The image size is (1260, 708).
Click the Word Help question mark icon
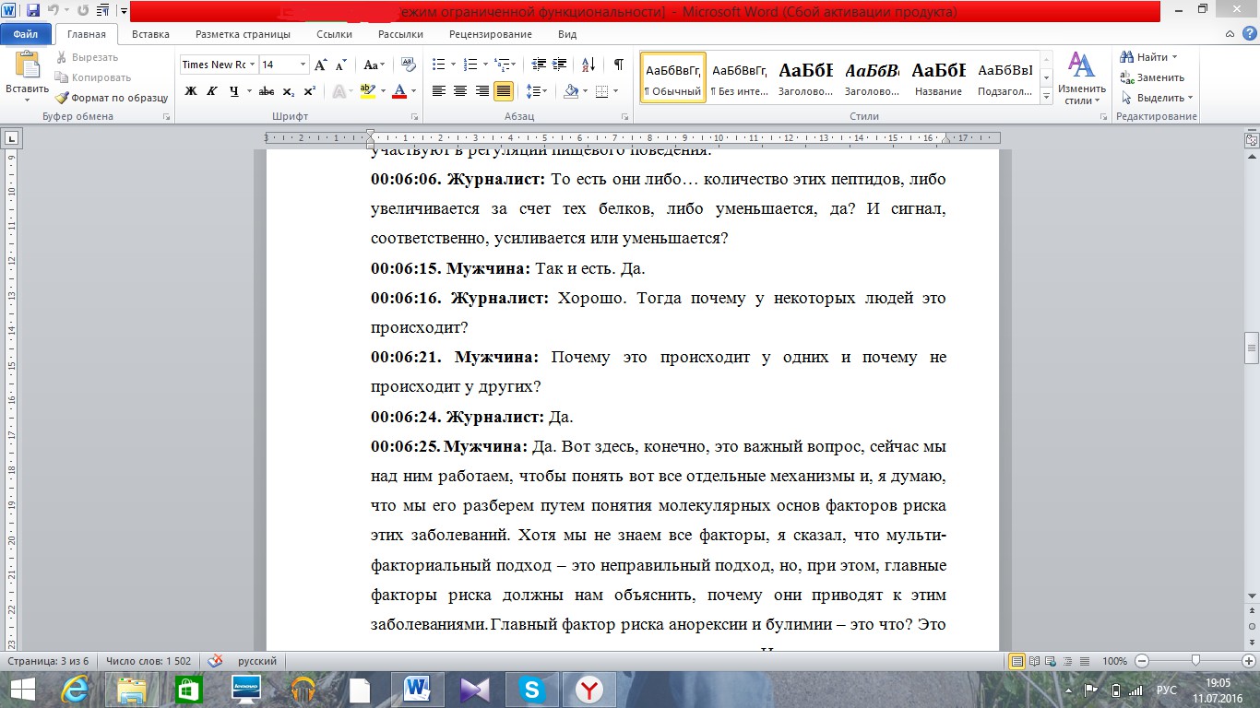coord(1251,34)
